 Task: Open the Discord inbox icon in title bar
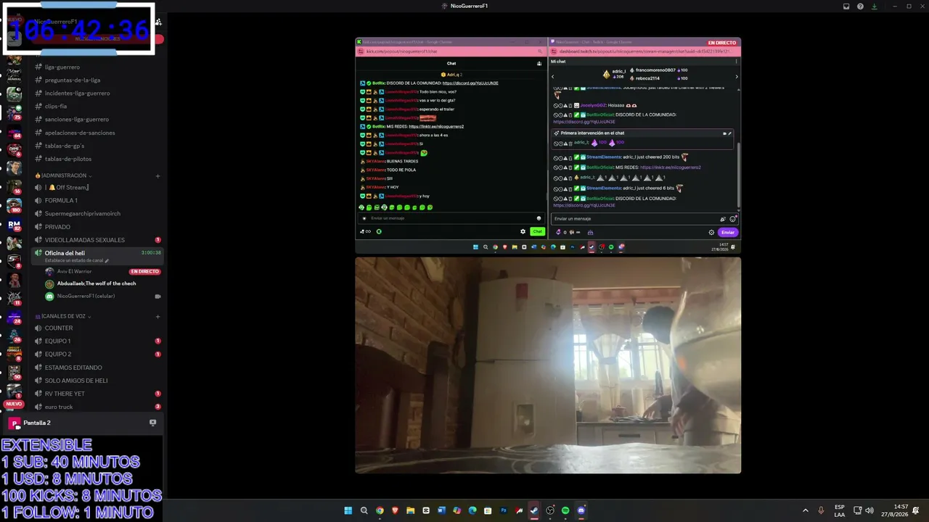coord(846,7)
